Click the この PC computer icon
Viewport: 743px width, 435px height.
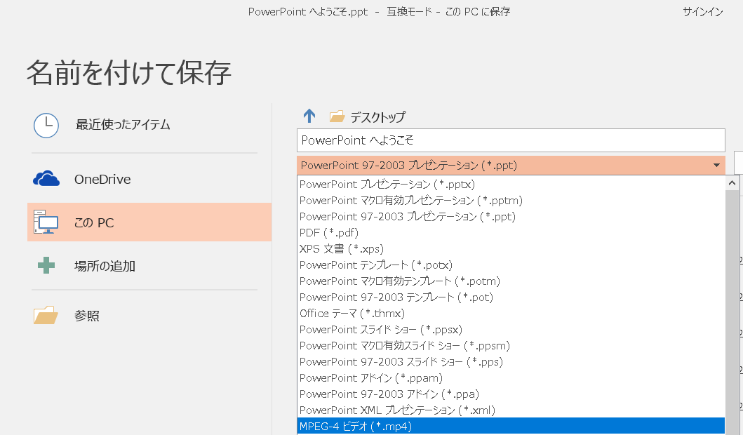tap(46, 222)
